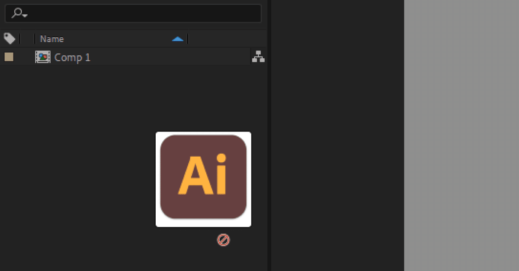Toggle the blue sort direction arrow

177,39
